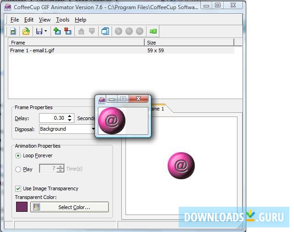Open the Edit menu
Screen dimensions: 294x232
pyautogui.click(x=28, y=20)
